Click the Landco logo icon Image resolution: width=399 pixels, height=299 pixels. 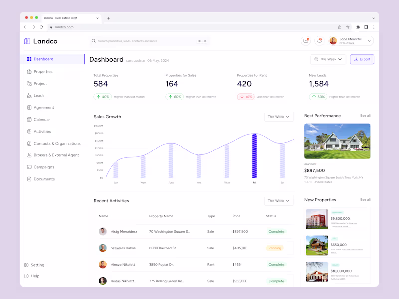tap(27, 41)
